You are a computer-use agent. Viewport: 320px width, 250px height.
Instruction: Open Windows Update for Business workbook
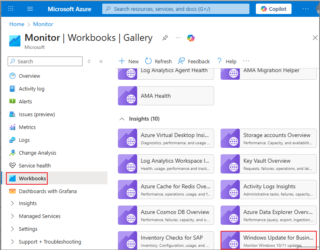(x=269, y=240)
